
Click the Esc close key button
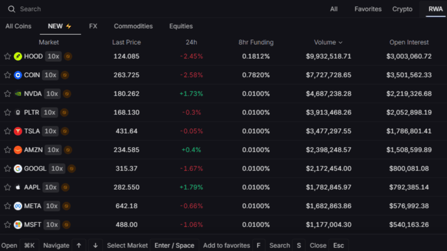(339, 245)
